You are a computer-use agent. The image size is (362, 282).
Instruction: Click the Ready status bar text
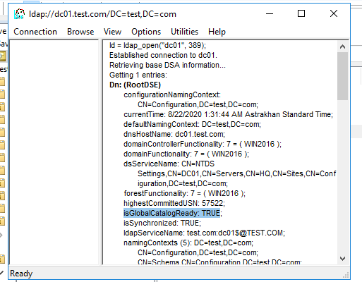21,274
